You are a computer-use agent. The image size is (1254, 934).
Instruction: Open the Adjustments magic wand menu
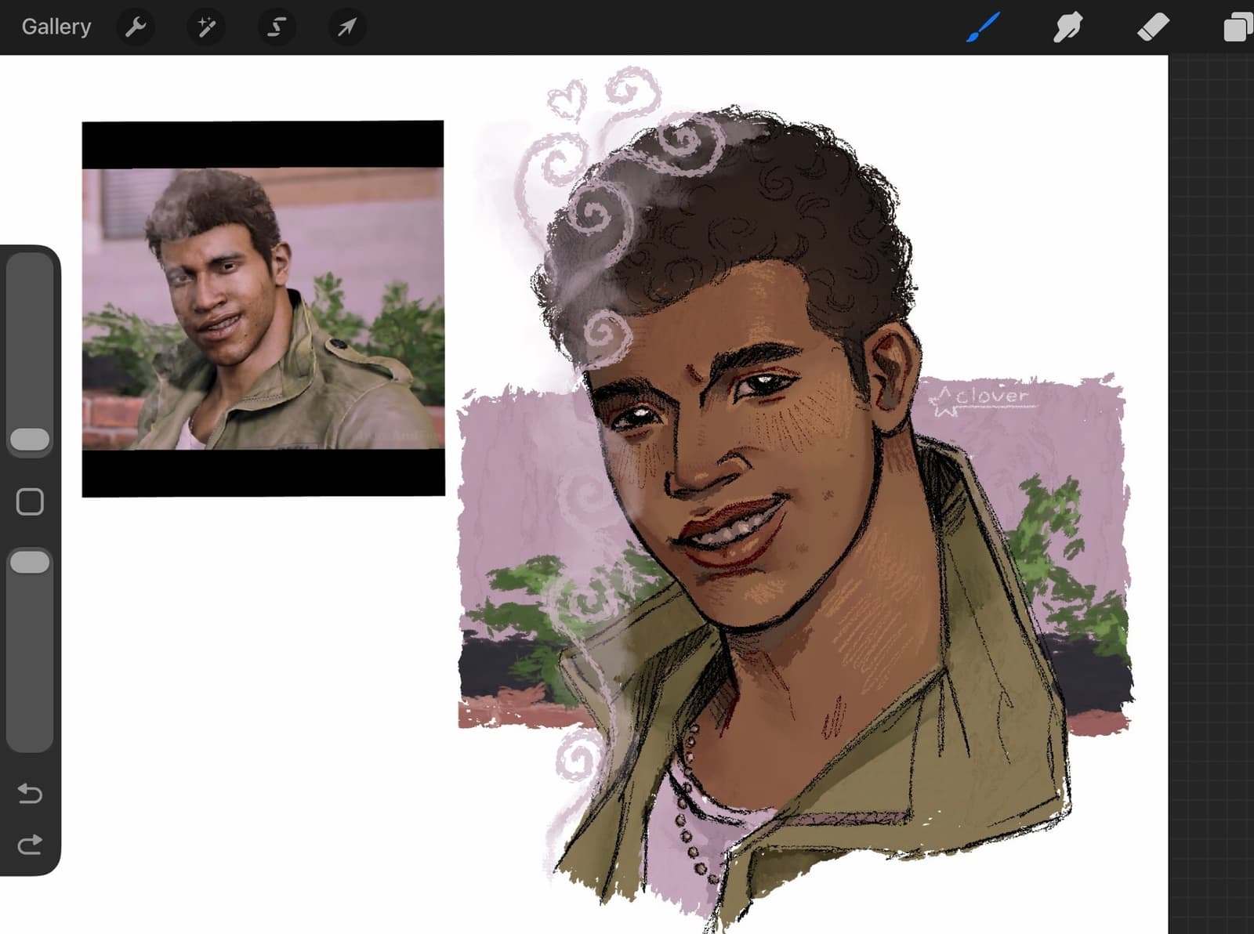click(206, 27)
